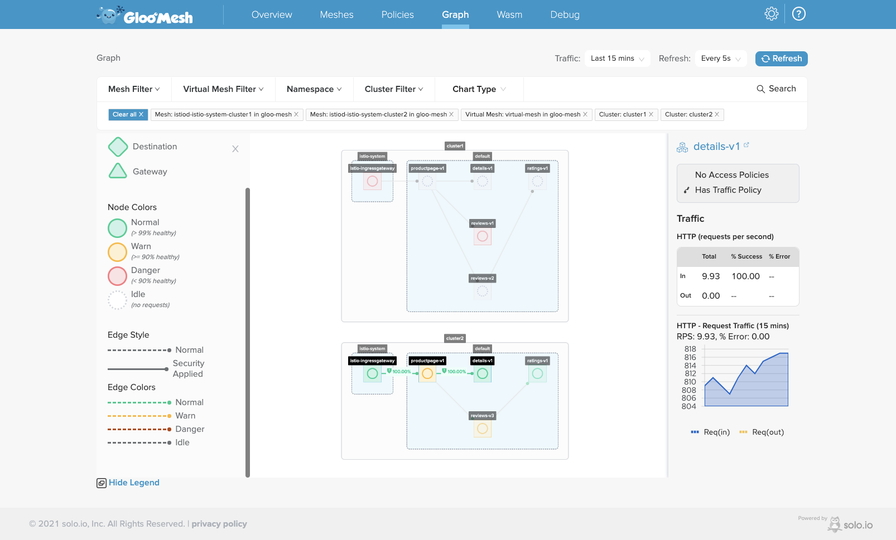Click the Normal node color swatch
Screen dimensions: 896x540
click(x=117, y=228)
